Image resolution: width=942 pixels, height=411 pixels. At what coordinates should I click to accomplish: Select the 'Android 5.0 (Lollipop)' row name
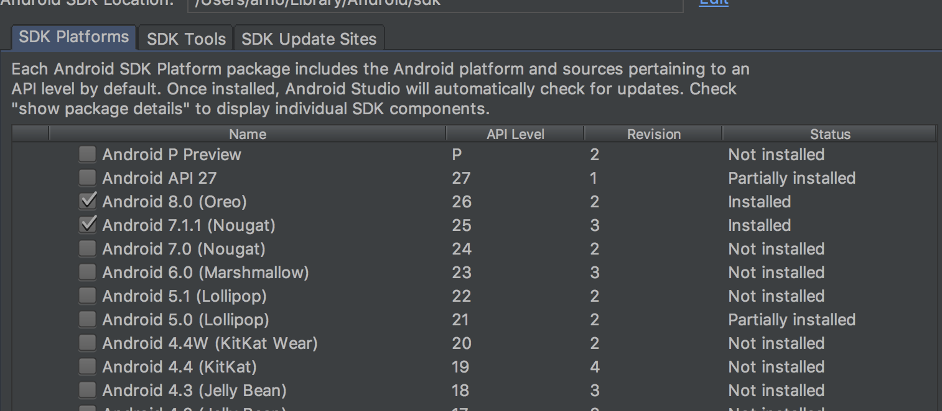[x=186, y=320]
